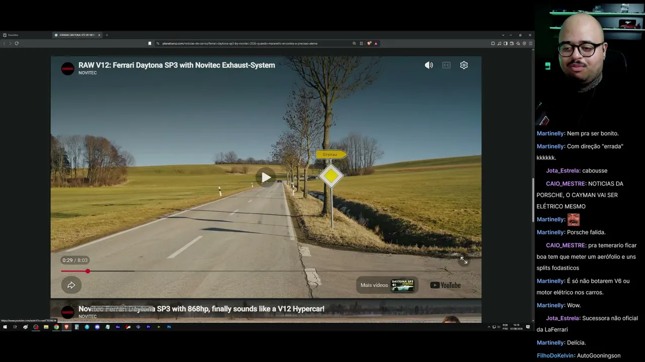Screen dimensions: 645x362
Task: Open Brave Shields lion icon
Action: pyautogui.click(x=369, y=43)
